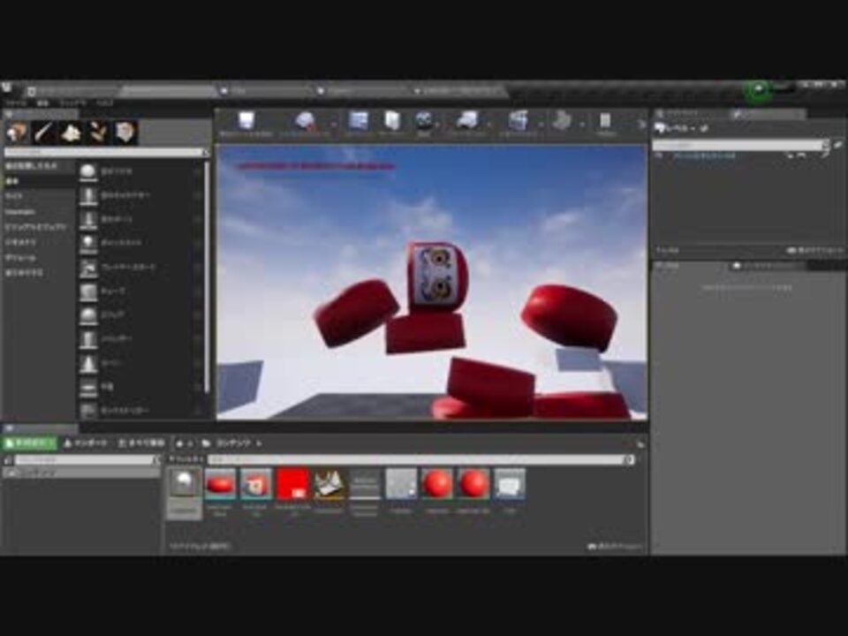
Task: Select the 全てのクラス placement category
Action: [x=39, y=274]
